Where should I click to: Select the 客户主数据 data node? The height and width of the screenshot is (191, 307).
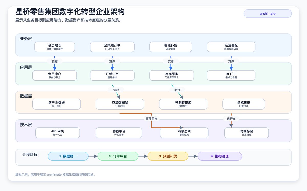click(x=57, y=104)
